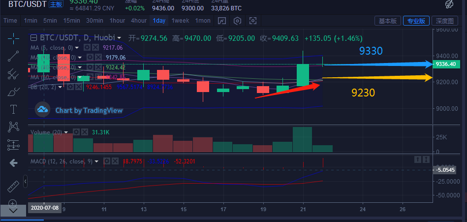Viewport: 467px width, 222px height.
Task: Open the measure ruler tool
Action: tap(13, 187)
